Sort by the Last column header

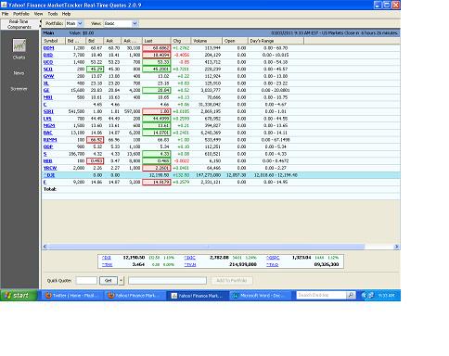pyautogui.click(x=157, y=41)
